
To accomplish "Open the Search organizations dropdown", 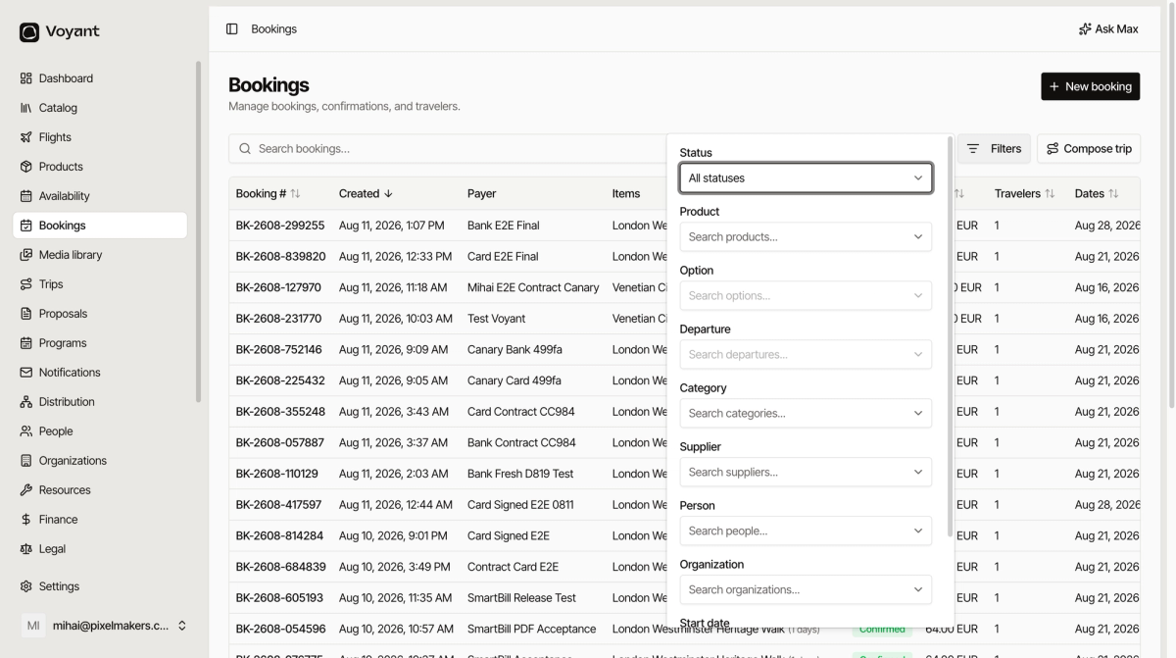I will (806, 590).
